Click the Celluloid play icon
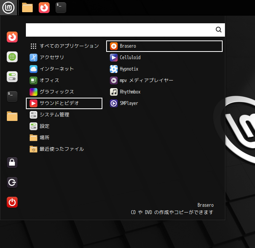255x248 pixels. (114, 58)
